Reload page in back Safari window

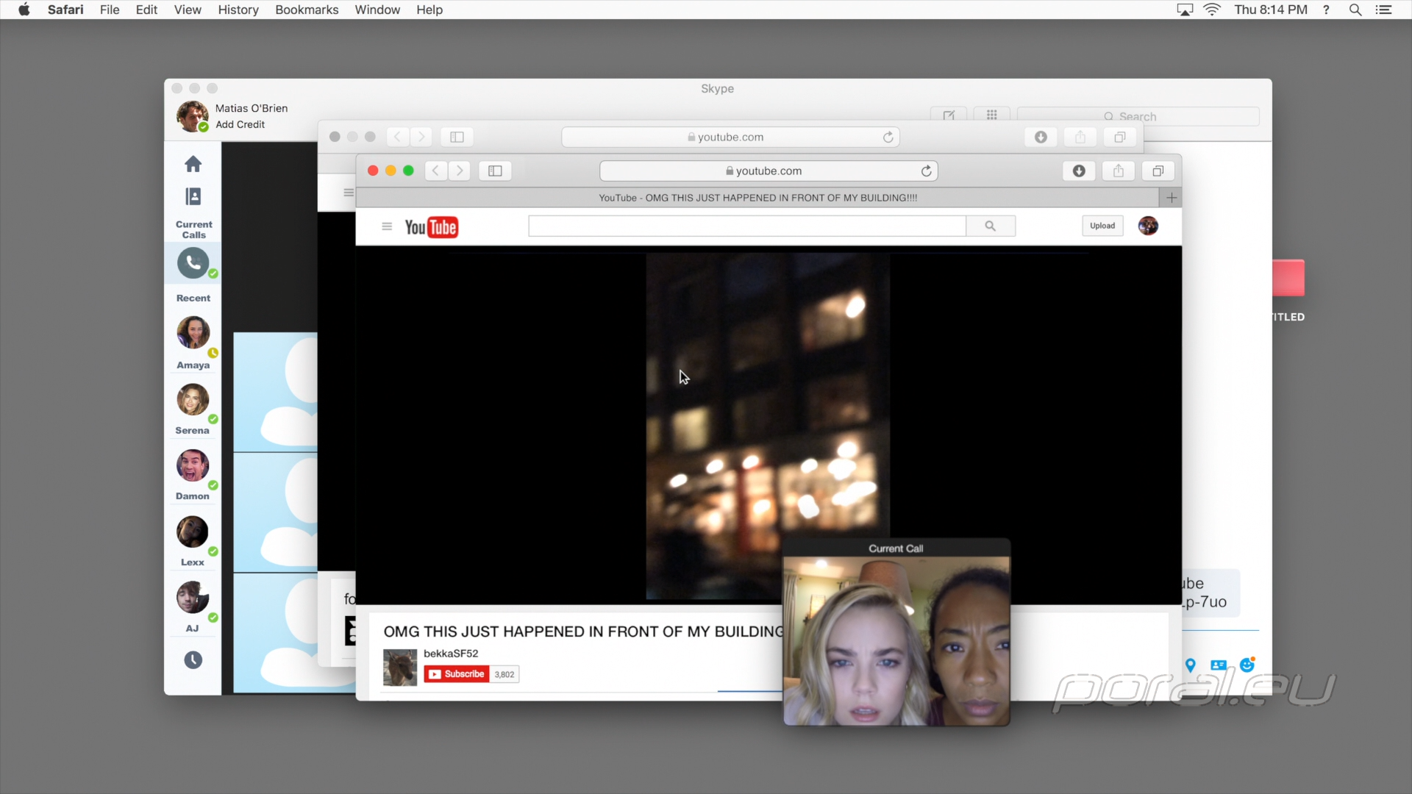click(888, 137)
